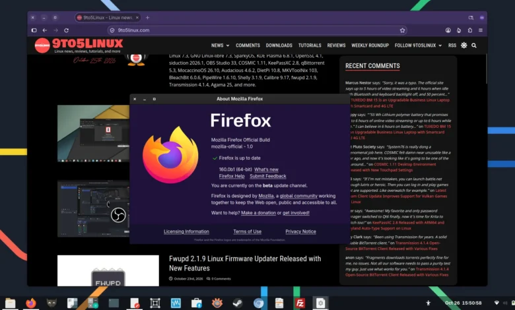Open the software store taskbar icon
The width and height of the screenshot is (515, 310).
[196, 303]
